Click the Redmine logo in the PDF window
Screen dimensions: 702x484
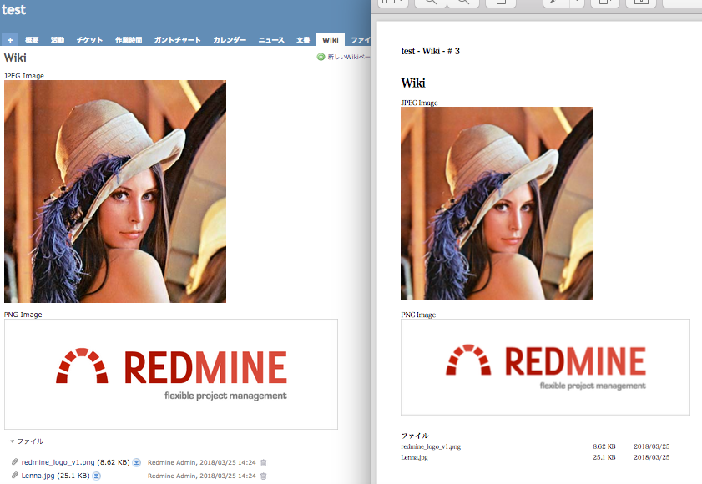click(545, 367)
